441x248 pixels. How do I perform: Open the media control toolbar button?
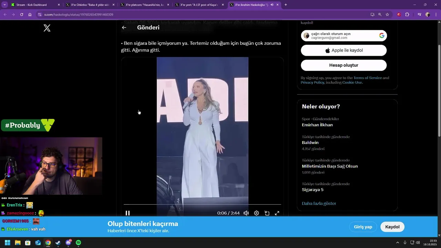(x=419, y=14)
